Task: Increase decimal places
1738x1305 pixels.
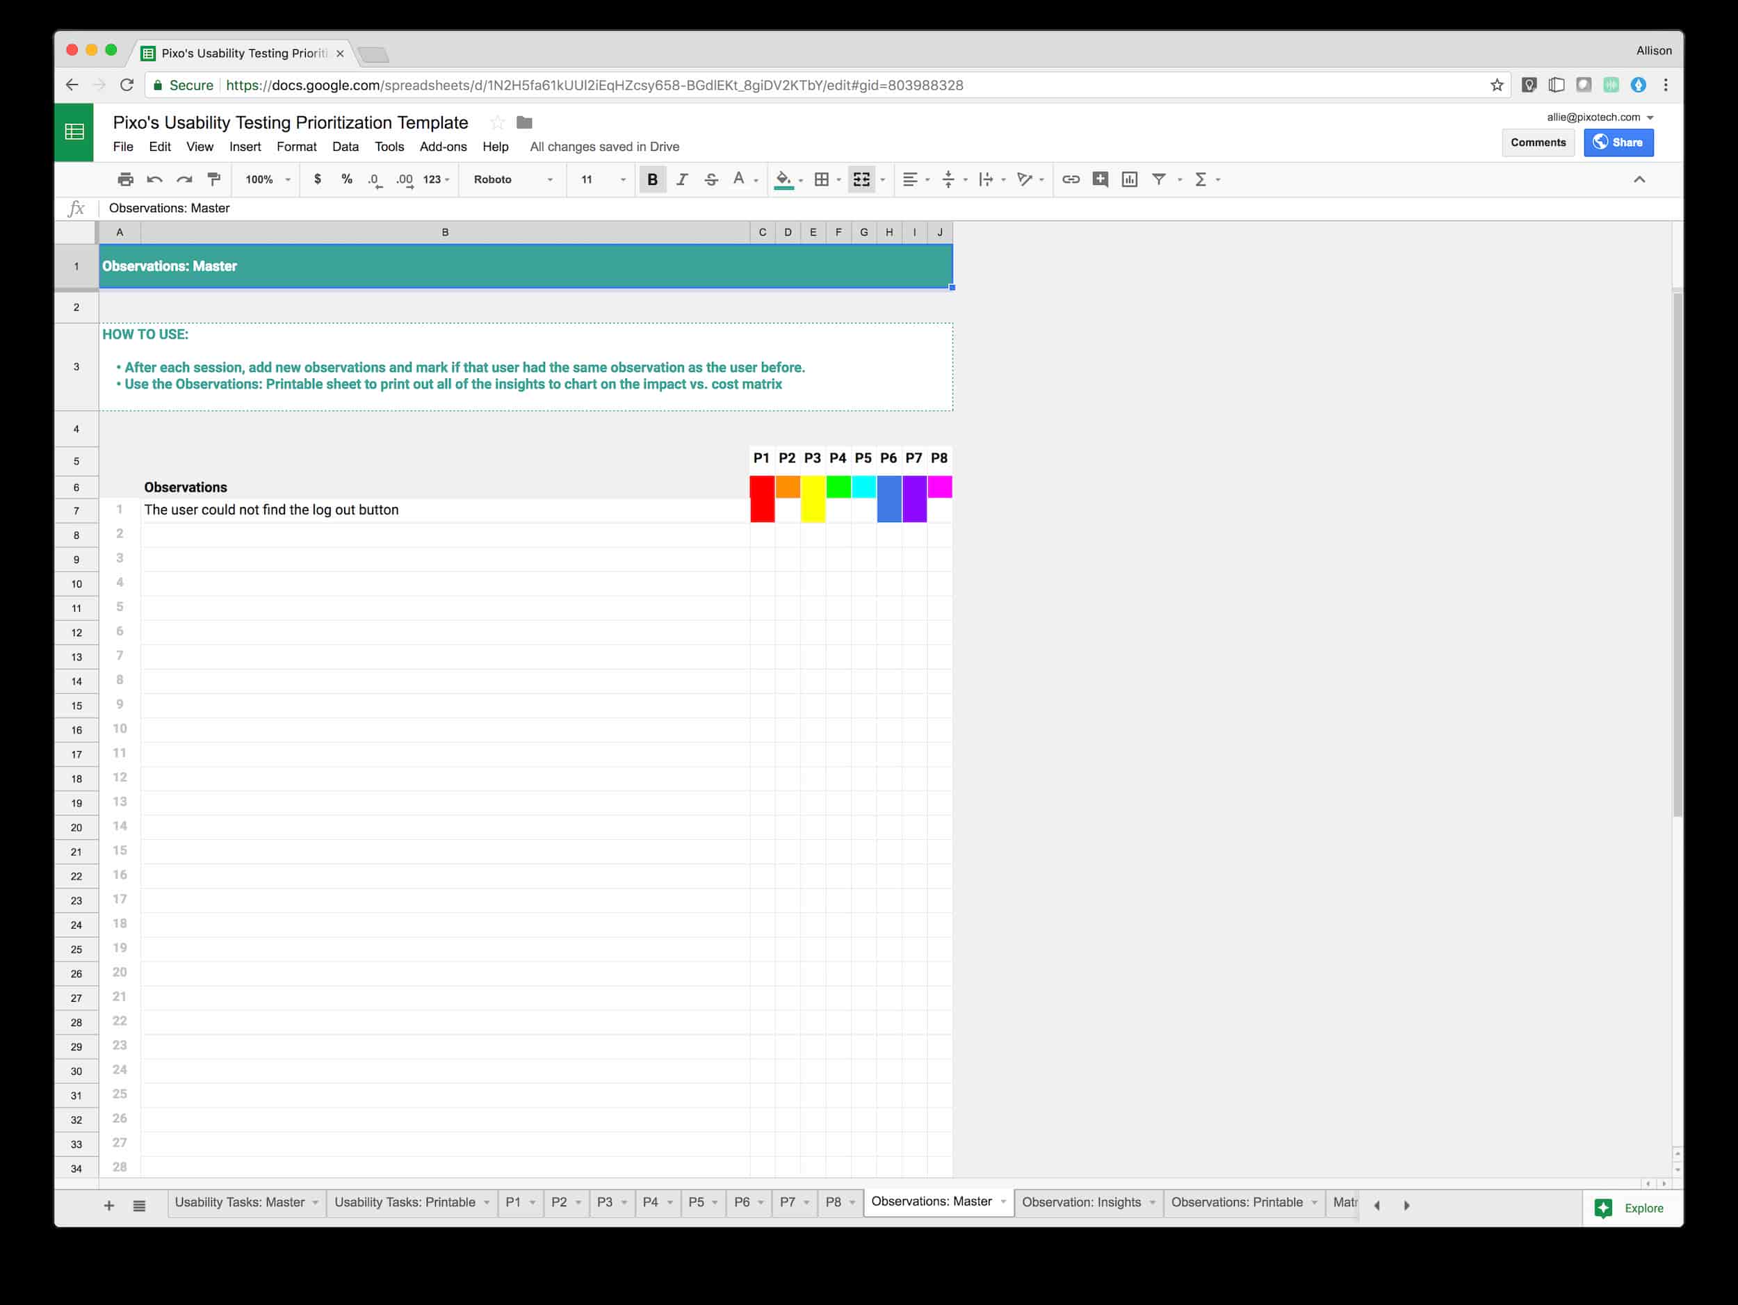Action: 405,180
